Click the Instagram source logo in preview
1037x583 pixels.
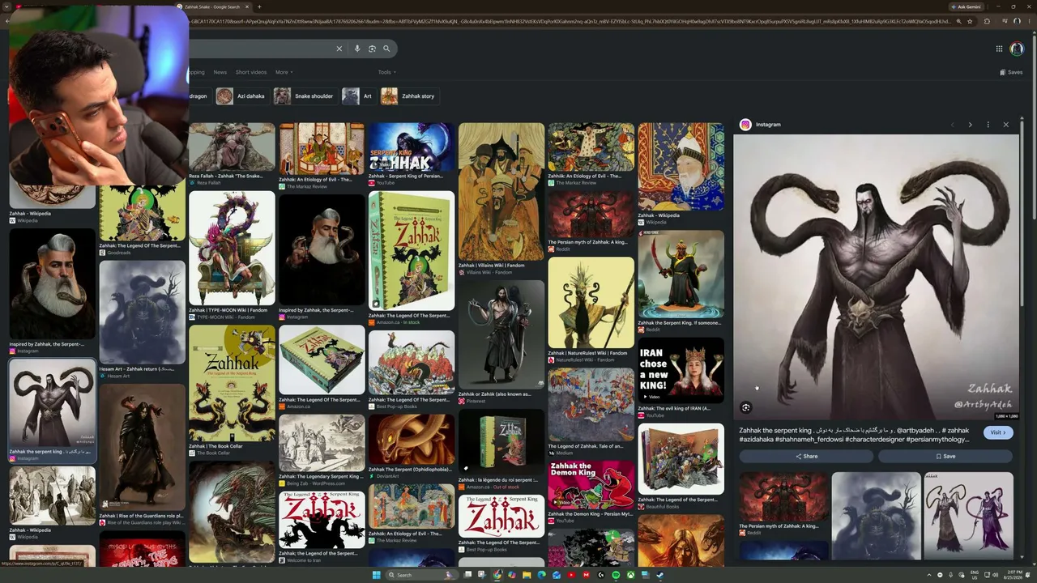pyautogui.click(x=745, y=125)
